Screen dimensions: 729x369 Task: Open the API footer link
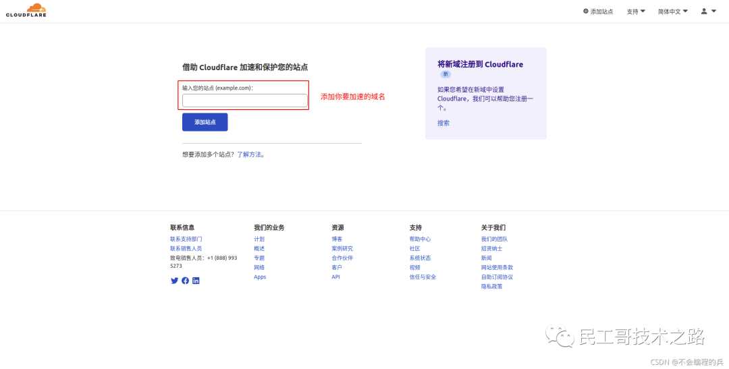pos(335,277)
